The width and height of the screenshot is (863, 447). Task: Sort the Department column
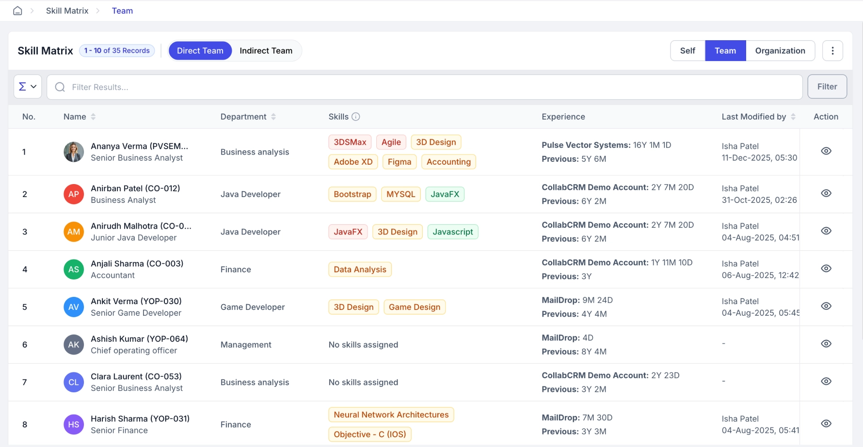point(273,117)
